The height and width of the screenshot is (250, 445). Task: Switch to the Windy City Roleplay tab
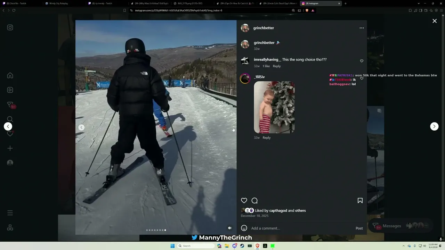pyautogui.click(x=64, y=3)
